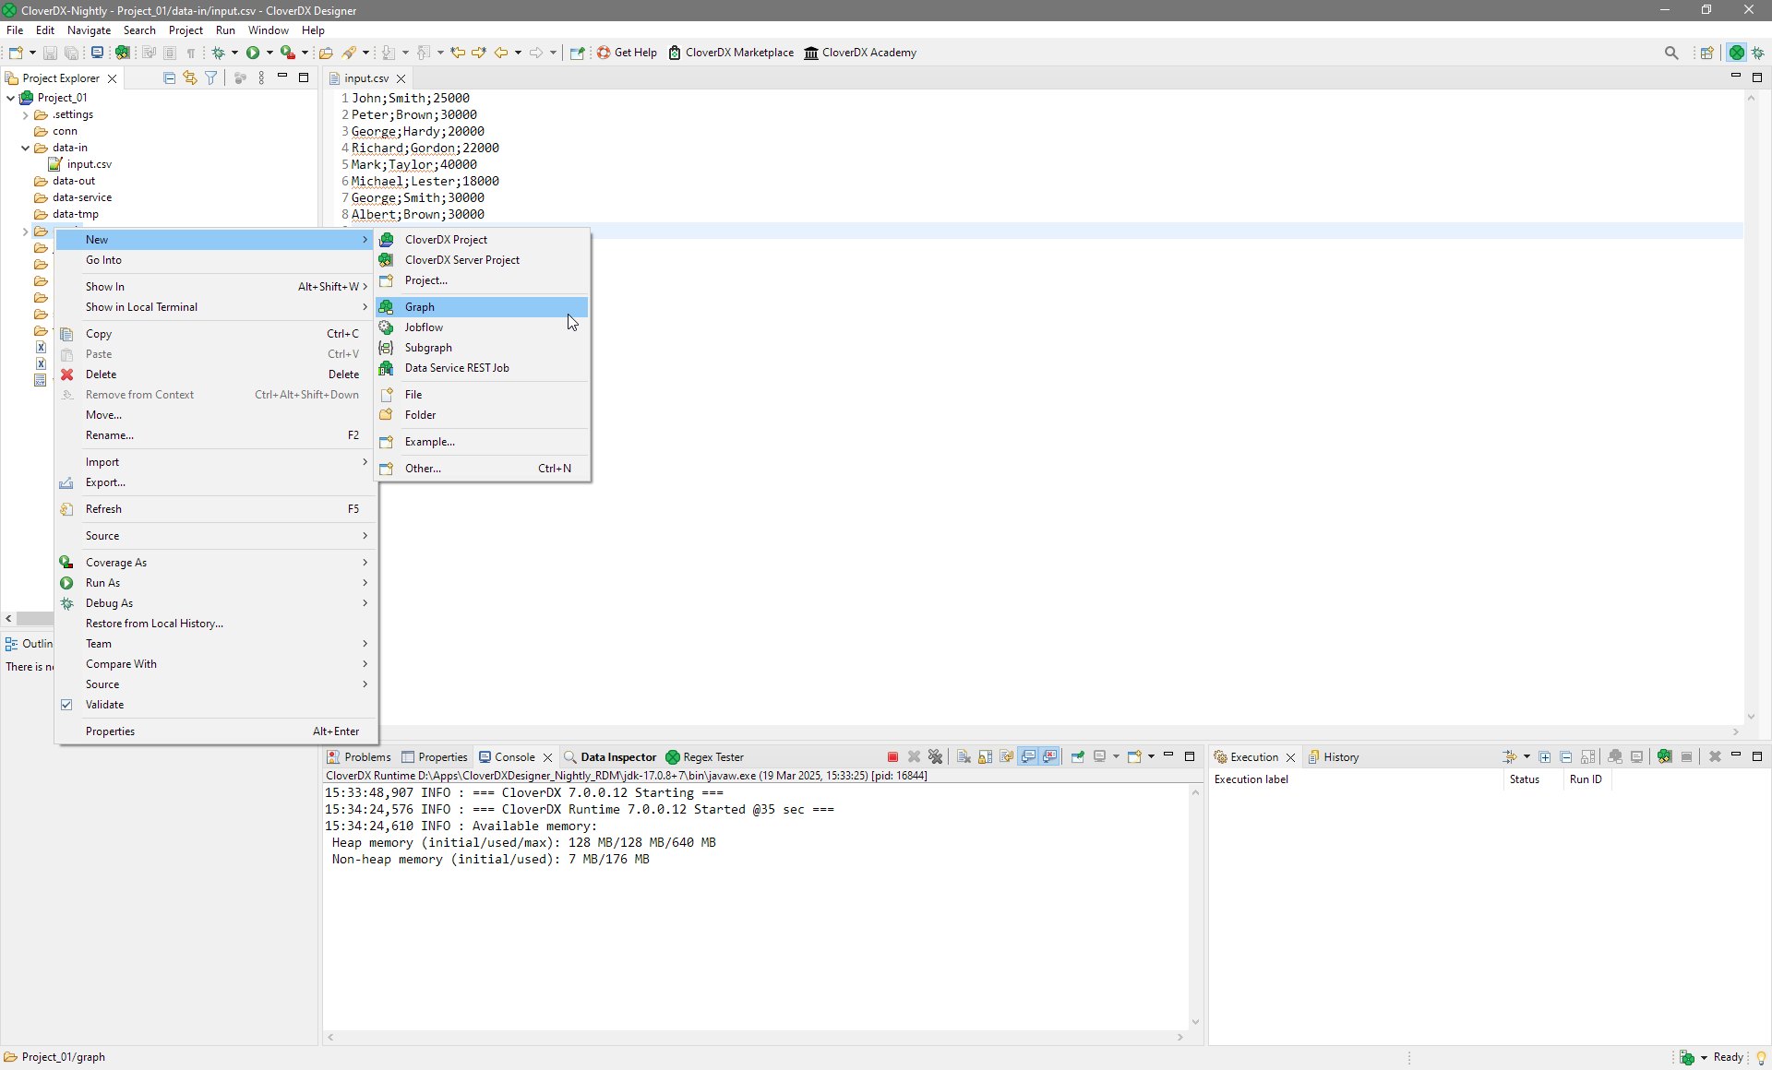Click the Project Explorer horizontal scrollbar

coord(35,619)
